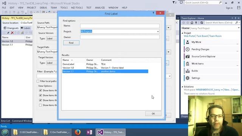Select the Version 1.0 result row in Find Label
The width and height of the screenshot is (242, 136).
105,68
